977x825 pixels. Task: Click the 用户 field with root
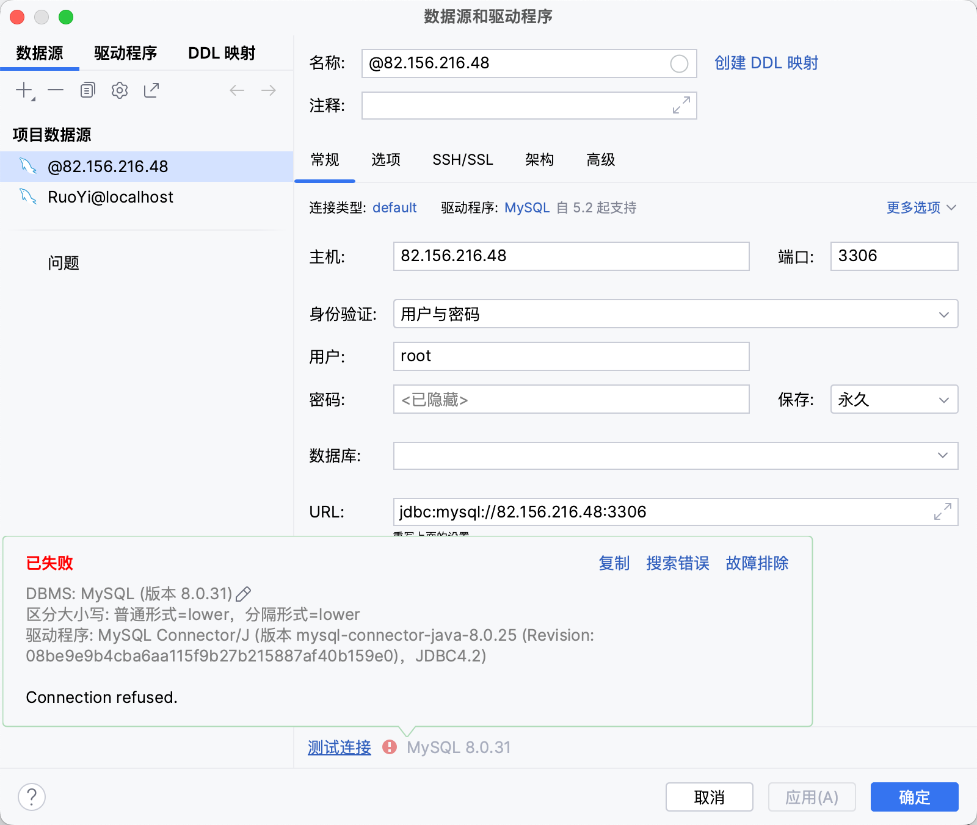point(571,356)
